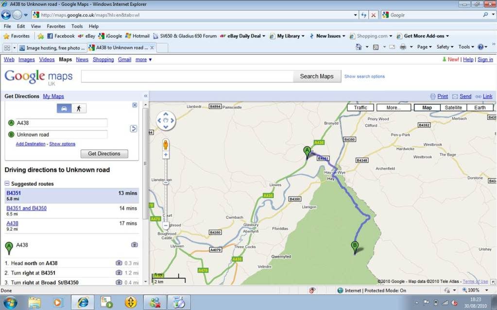Image resolution: width=497 pixels, height=310 pixels.
Task: Click the Google Maps search input field
Action: point(188,76)
